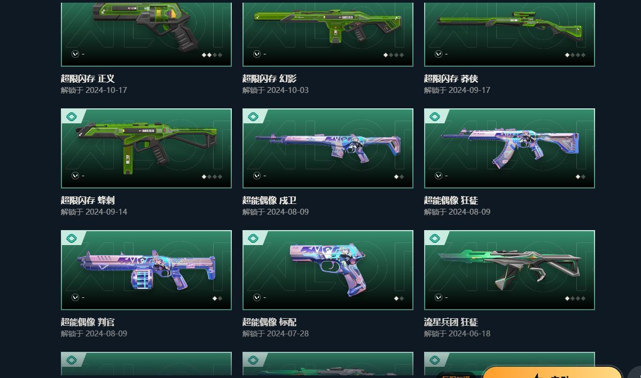641x378 pixels.
Task: Open the 超限闪存 幻影 rifle skin thumbnail
Action: (x=328, y=34)
